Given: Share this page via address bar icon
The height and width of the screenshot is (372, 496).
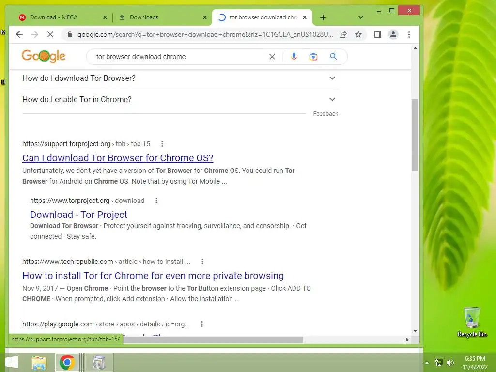Looking at the screenshot, I should 343,34.
